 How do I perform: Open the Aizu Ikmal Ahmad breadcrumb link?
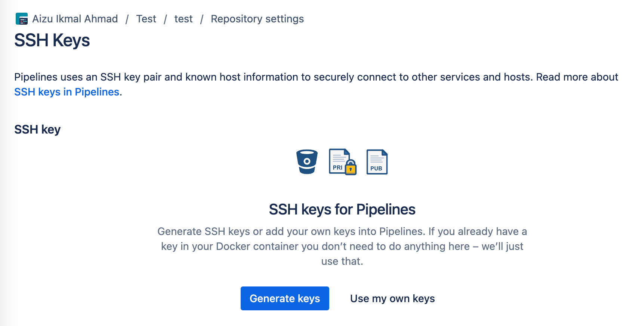click(x=75, y=19)
